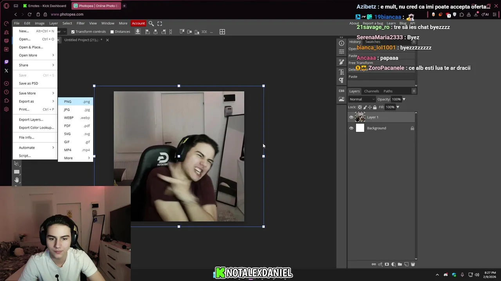Add a layer effect (eff) icon
This screenshot has height=281, width=501.
tap(380, 264)
